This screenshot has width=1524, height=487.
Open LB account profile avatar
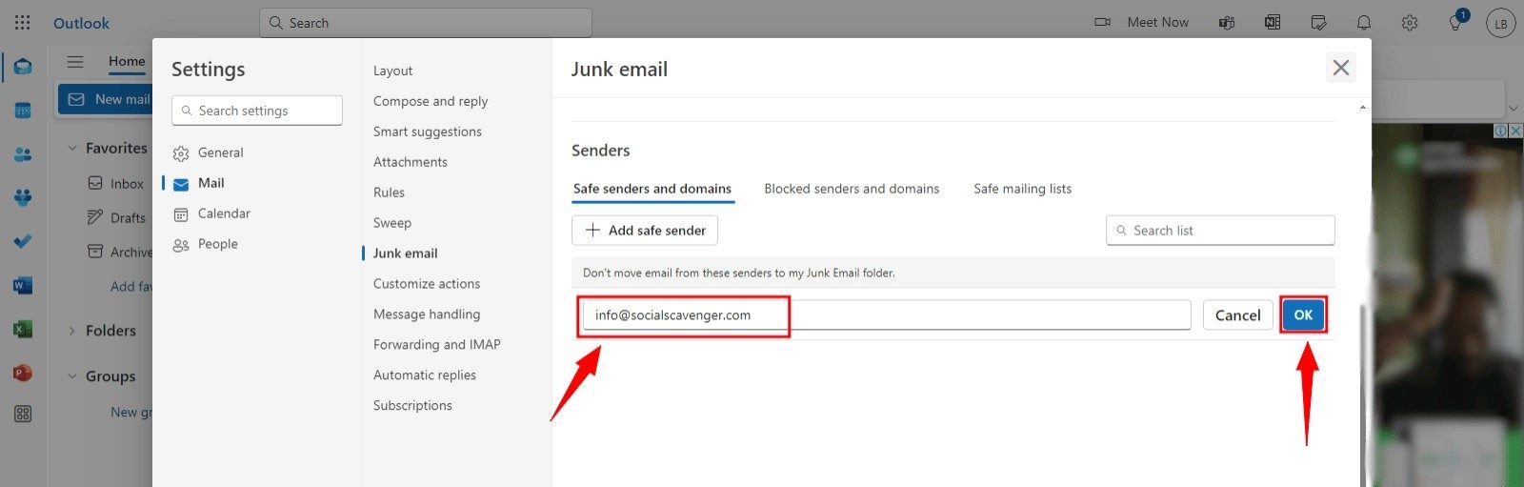coord(1501,23)
